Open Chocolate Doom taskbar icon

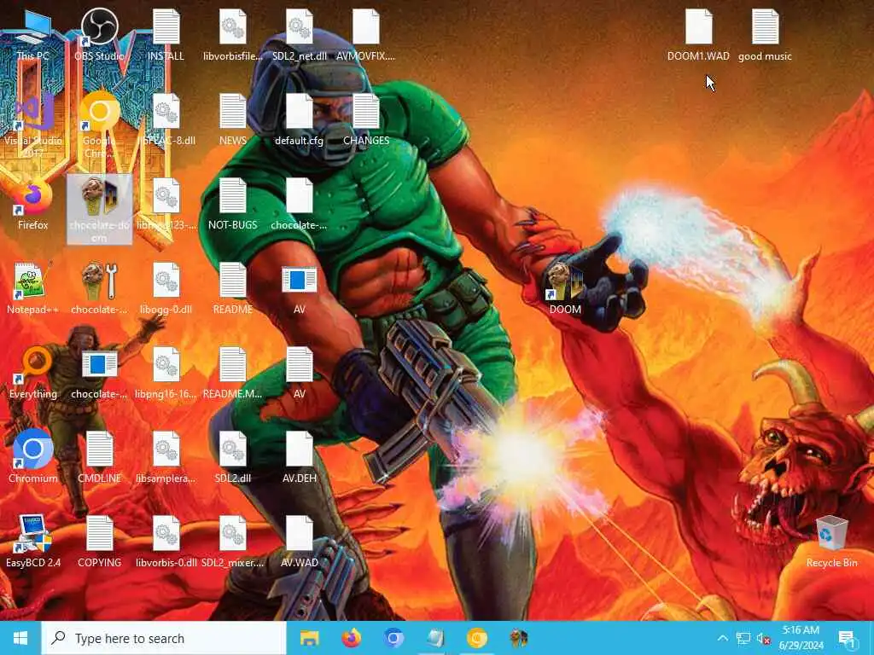[519, 638]
